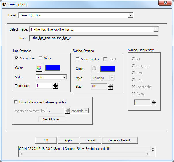Increase line Thickness with the stepper arrows
This screenshot has width=174, height=162.
56,84
